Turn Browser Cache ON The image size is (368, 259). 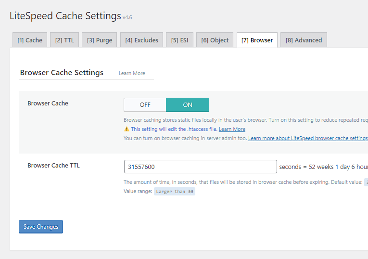pyautogui.click(x=188, y=105)
